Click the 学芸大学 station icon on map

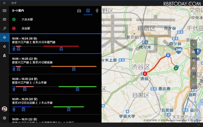128,111
